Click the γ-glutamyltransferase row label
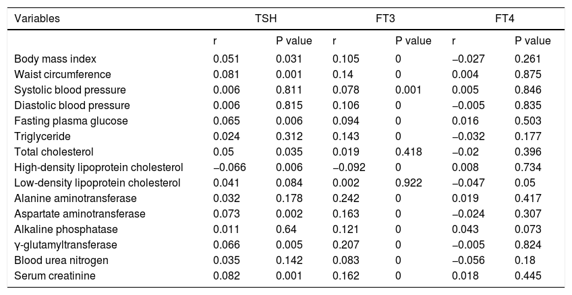Viewport: 572px width, 295px height. [x=66, y=244]
